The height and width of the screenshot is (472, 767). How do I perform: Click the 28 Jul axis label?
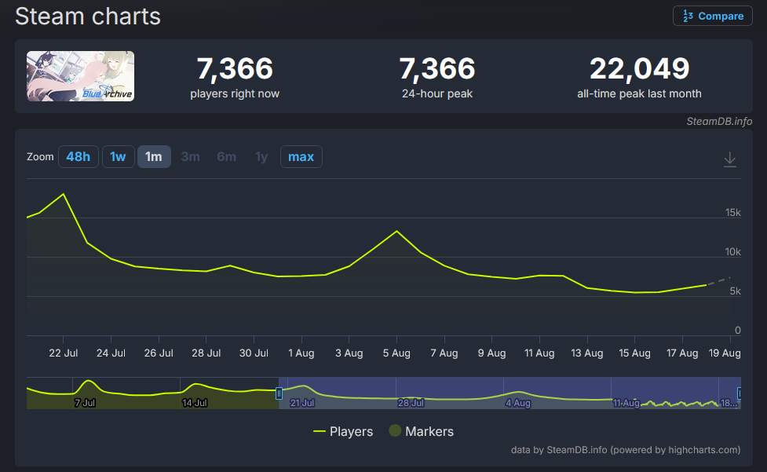click(206, 353)
